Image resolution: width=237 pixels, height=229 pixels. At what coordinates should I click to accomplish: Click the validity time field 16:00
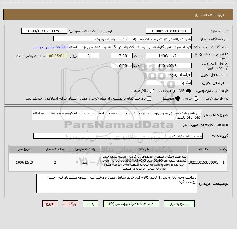[122, 65]
